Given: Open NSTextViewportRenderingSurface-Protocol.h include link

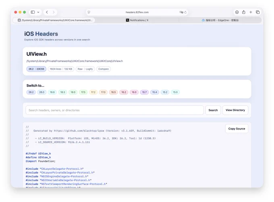Looking at the screenshot, I should [x=73, y=184].
